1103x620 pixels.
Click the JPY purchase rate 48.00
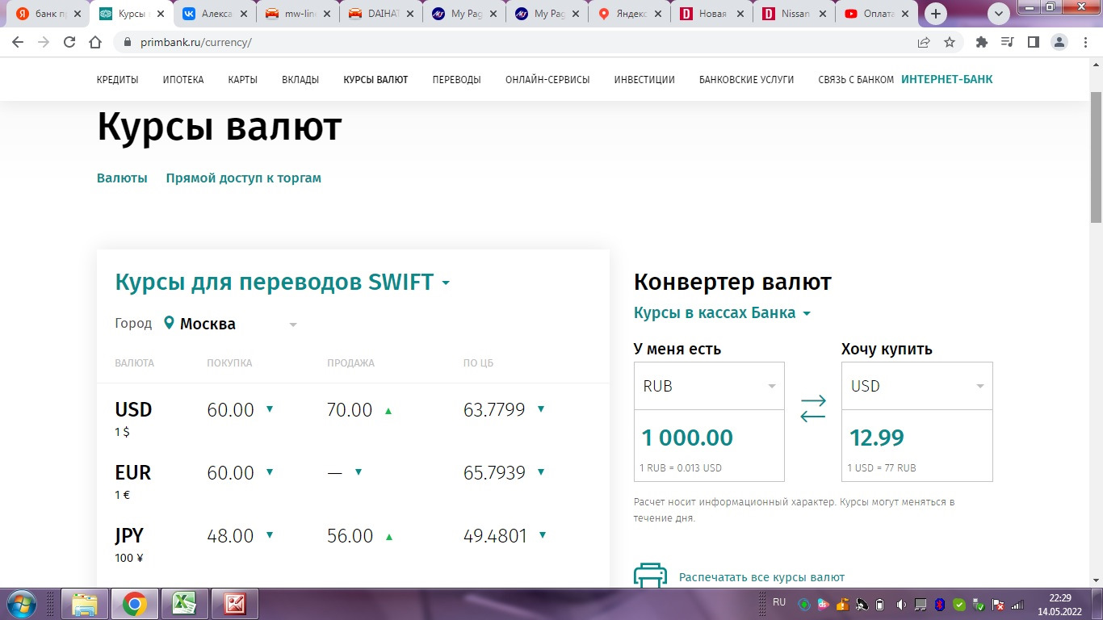(230, 535)
